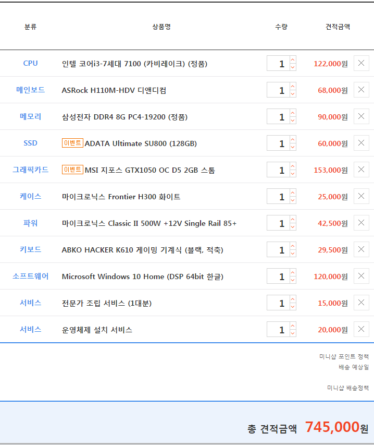Delete the 삼성전자 DDR4 8G memory row

coord(361,116)
